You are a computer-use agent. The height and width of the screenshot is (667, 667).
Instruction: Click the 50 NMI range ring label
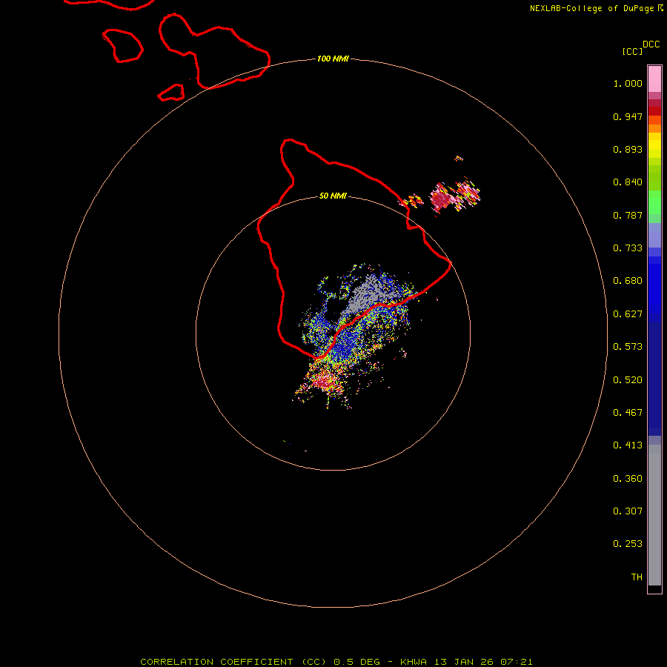(333, 196)
